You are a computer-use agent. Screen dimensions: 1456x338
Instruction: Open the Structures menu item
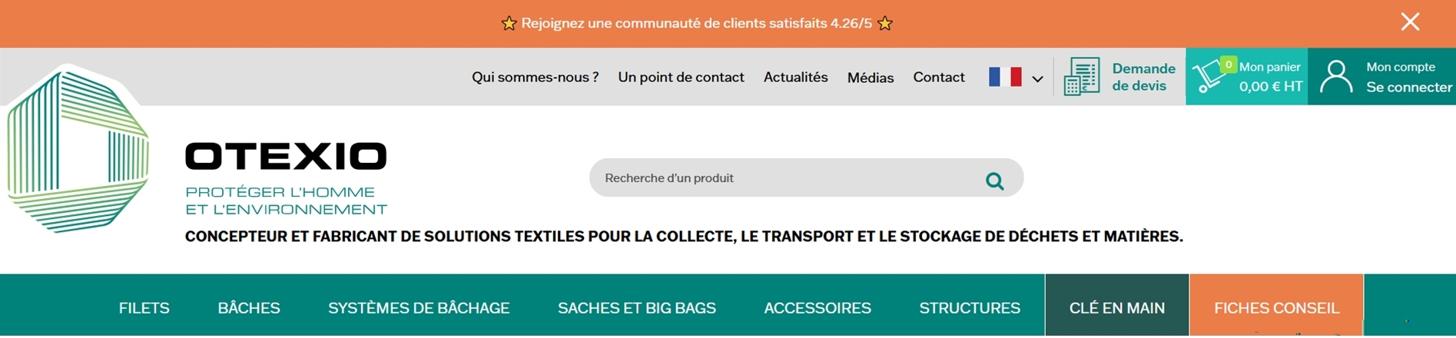point(970,308)
